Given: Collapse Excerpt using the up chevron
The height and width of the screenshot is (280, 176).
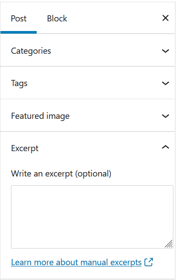Looking at the screenshot, I should 166,147.
